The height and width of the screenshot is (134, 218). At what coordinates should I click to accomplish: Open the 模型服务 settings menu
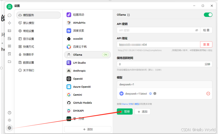pos(38,15)
